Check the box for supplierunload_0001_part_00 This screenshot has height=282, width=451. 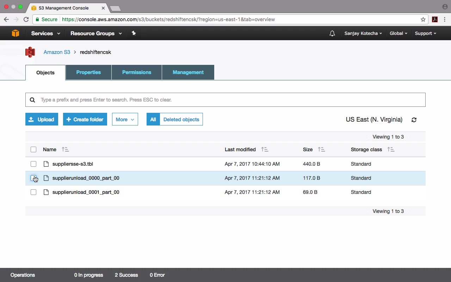(x=33, y=192)
